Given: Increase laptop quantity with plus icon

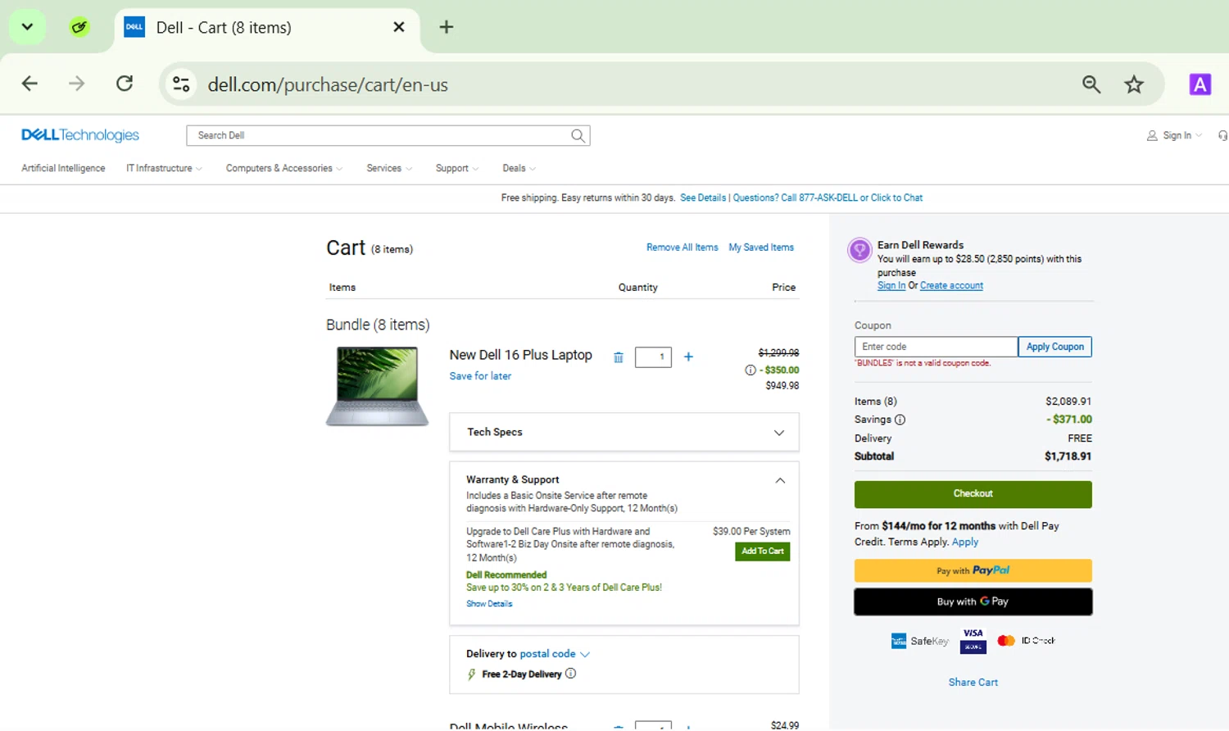Looking at the screenshot, I should point(688,356).
